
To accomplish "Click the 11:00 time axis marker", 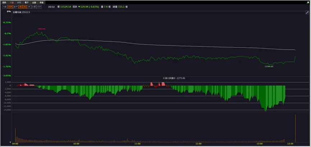I will (137, 144).
